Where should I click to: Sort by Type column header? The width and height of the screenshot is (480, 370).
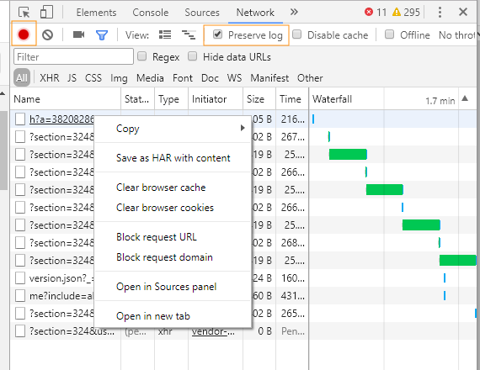(172, 98)
